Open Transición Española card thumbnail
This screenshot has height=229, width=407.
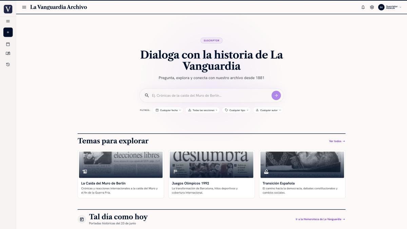point(302,165)
